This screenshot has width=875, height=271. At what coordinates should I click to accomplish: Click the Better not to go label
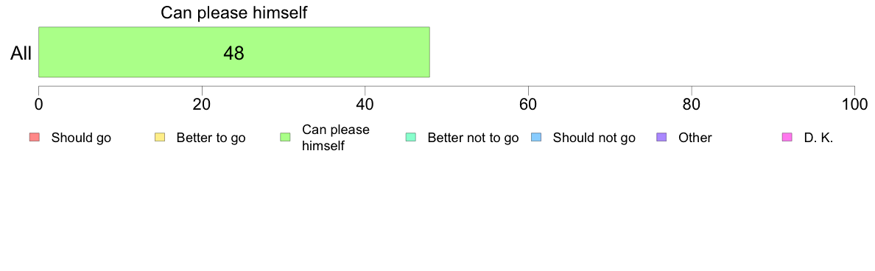pyautogui.click(x=473, y=138)
